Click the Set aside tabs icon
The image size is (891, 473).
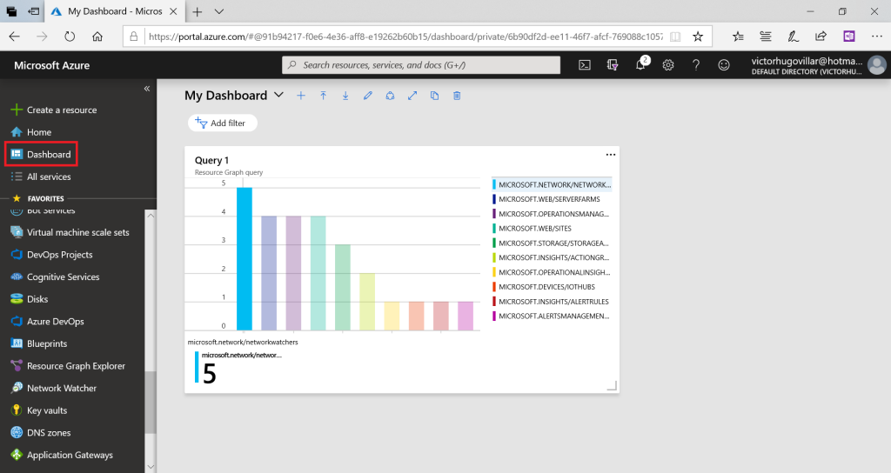34,11
